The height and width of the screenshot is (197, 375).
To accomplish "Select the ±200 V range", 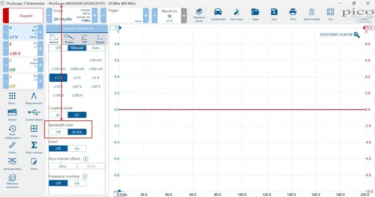I will pyautogui.click(x=77, y=96).
